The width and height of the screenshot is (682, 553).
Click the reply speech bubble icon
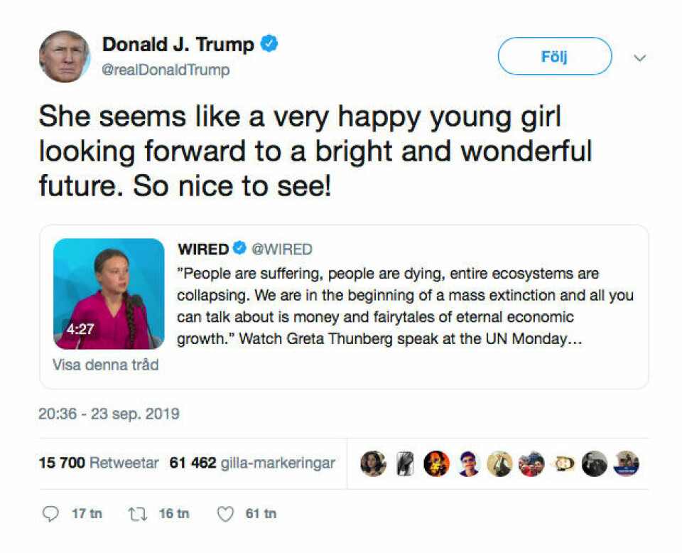pos(50,514)
